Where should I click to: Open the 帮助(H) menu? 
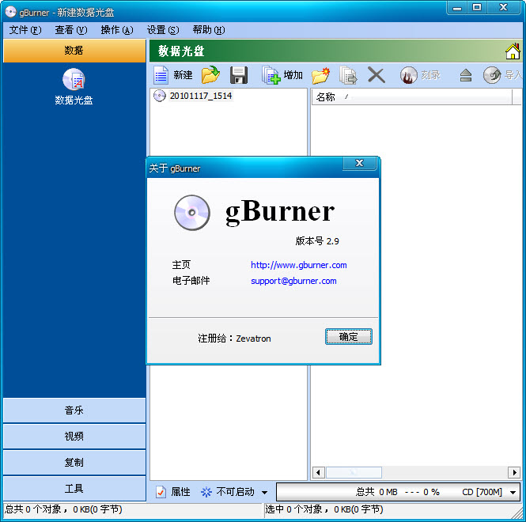click(x=209, y=30)
